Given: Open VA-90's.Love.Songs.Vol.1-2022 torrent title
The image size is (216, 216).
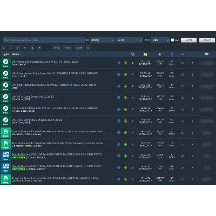Looking at the screenshot, I should 33,97.
